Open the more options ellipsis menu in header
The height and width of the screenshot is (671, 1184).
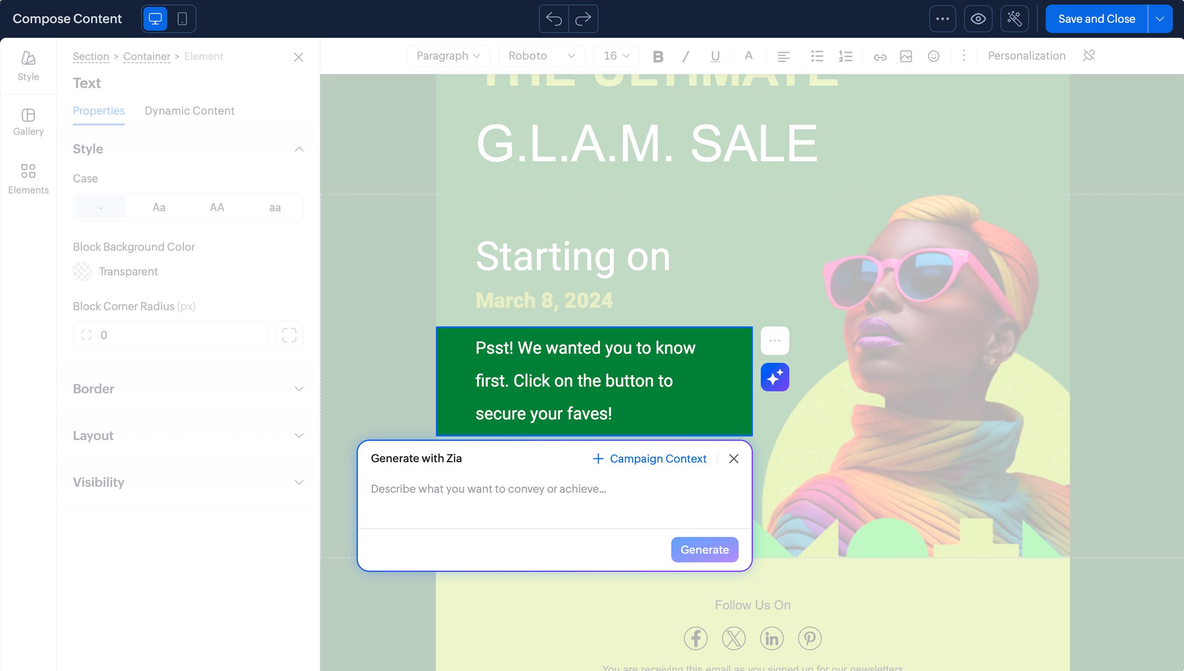942,19
